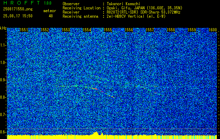
Task: Click the 0.7 kHz axis label
Action: (3, 115)
